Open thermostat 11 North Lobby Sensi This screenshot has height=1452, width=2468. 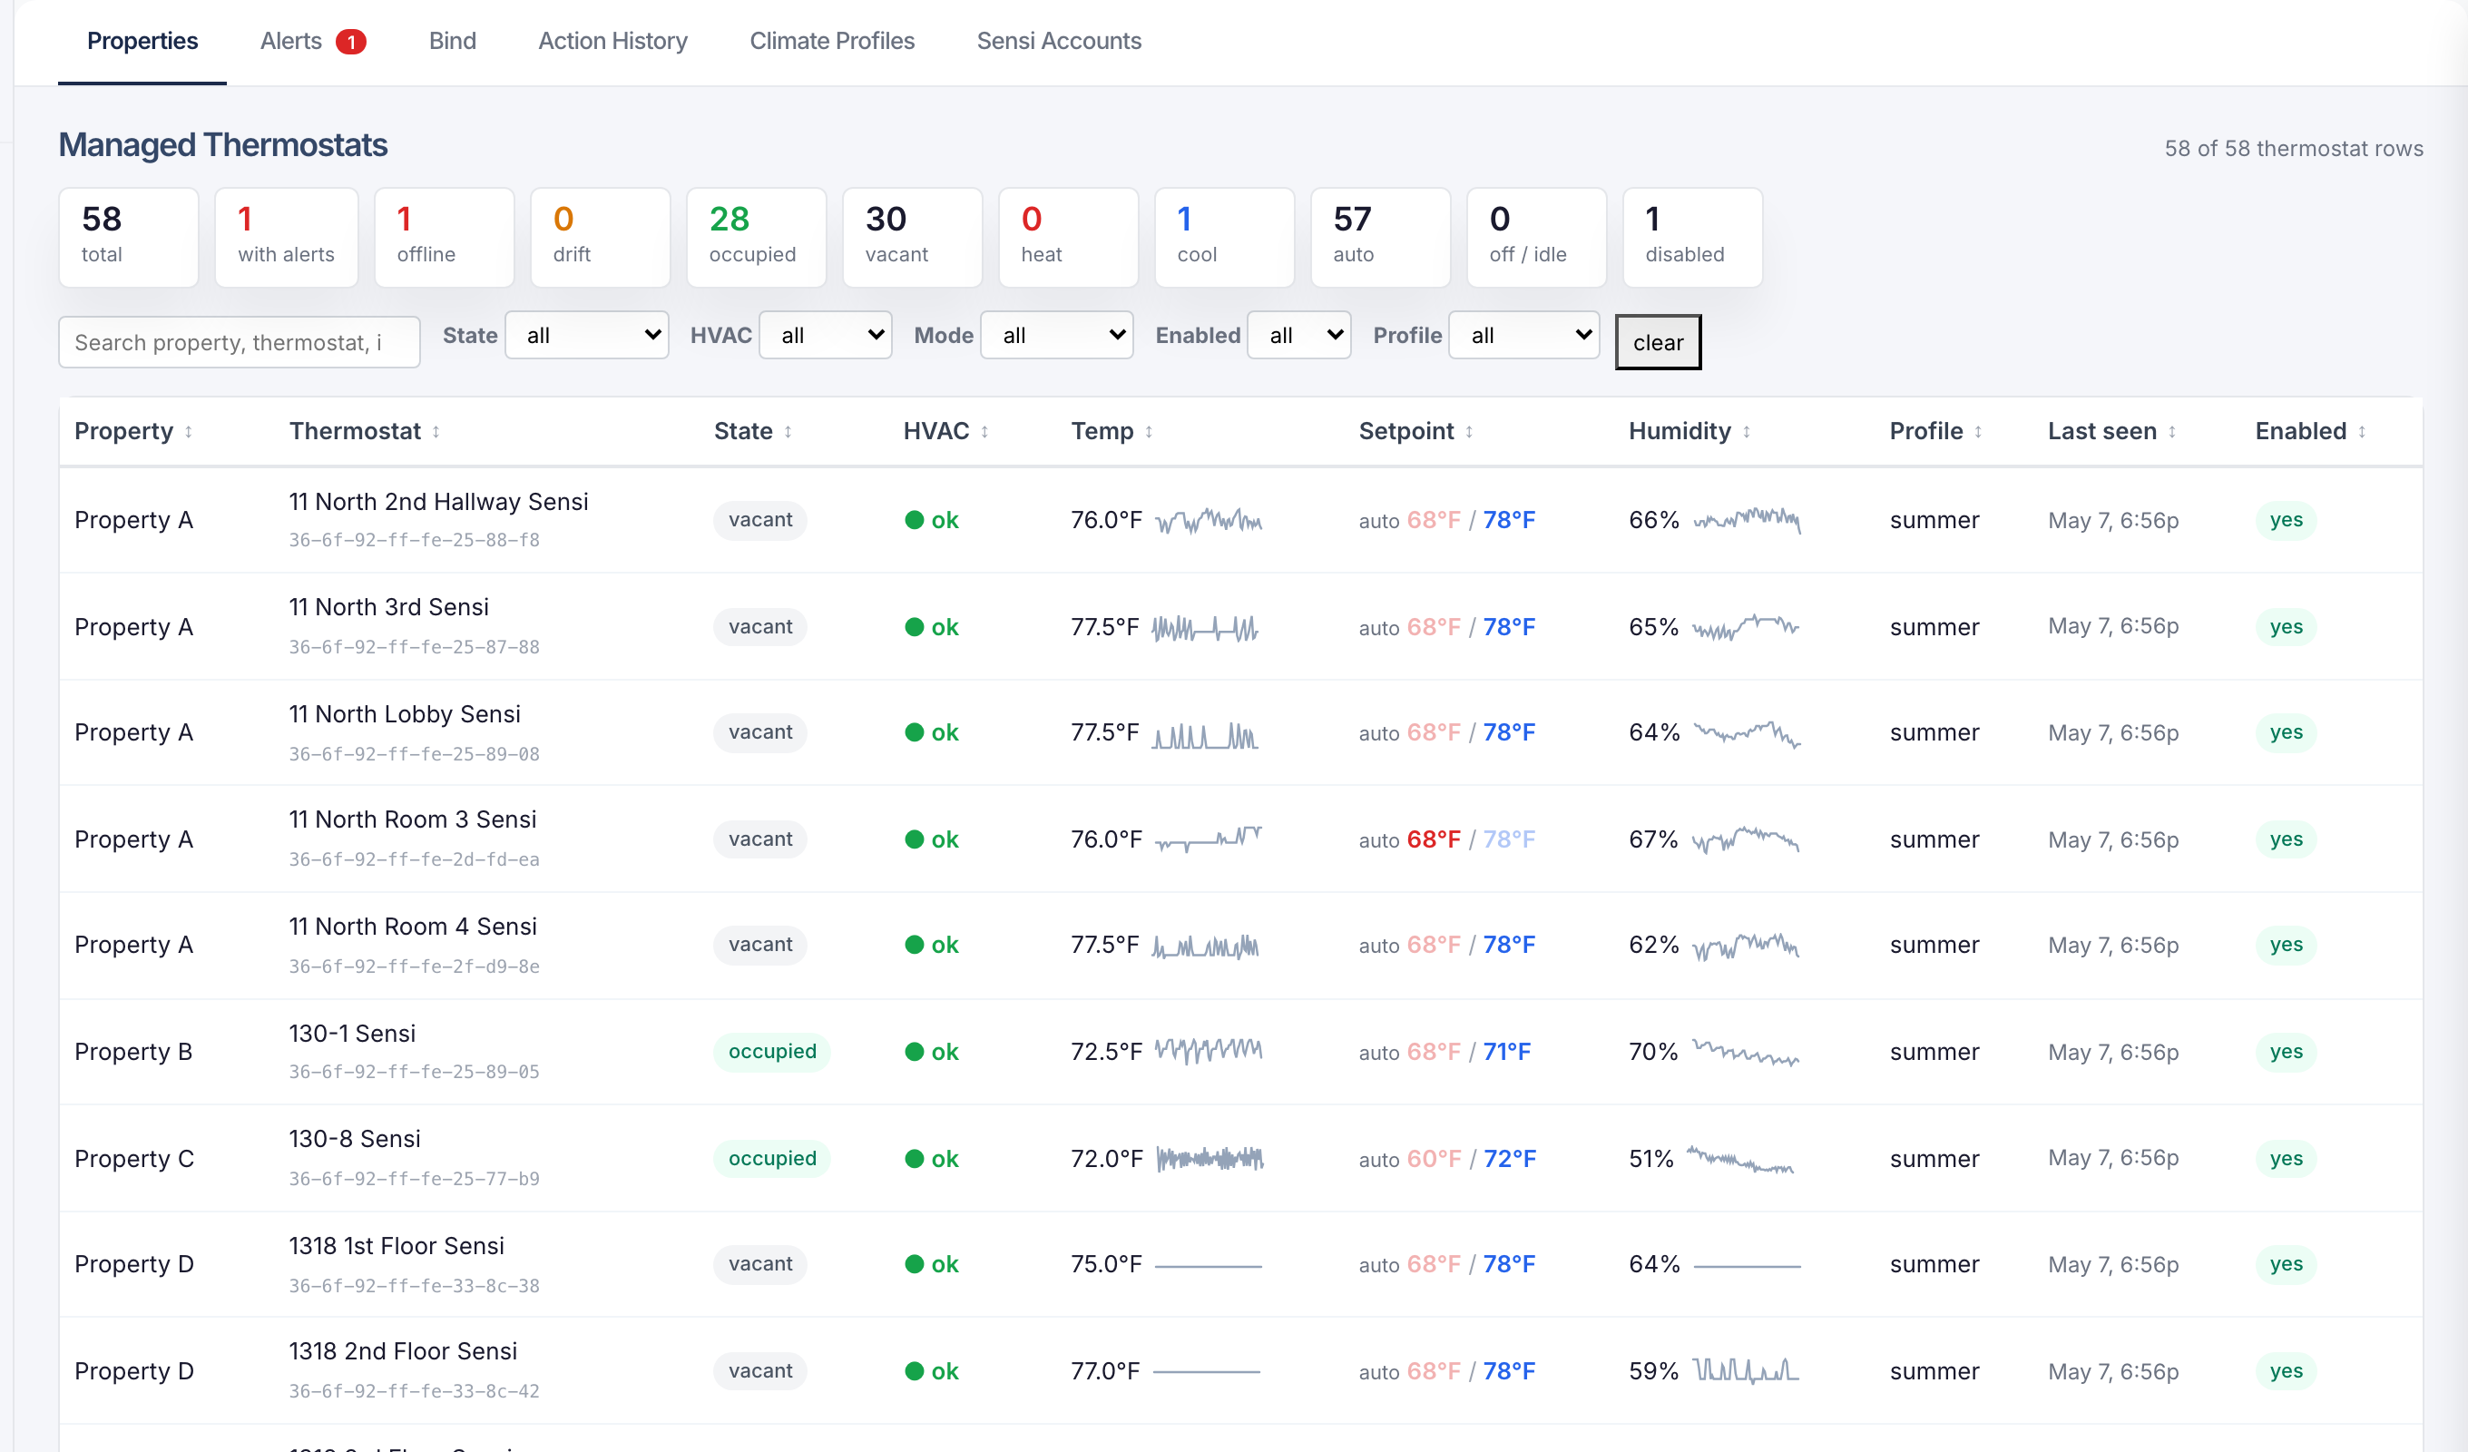coord(405,714)
